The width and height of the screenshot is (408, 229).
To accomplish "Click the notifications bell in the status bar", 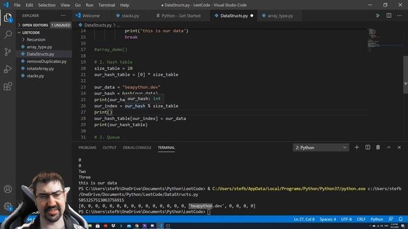I will [401, 219].
